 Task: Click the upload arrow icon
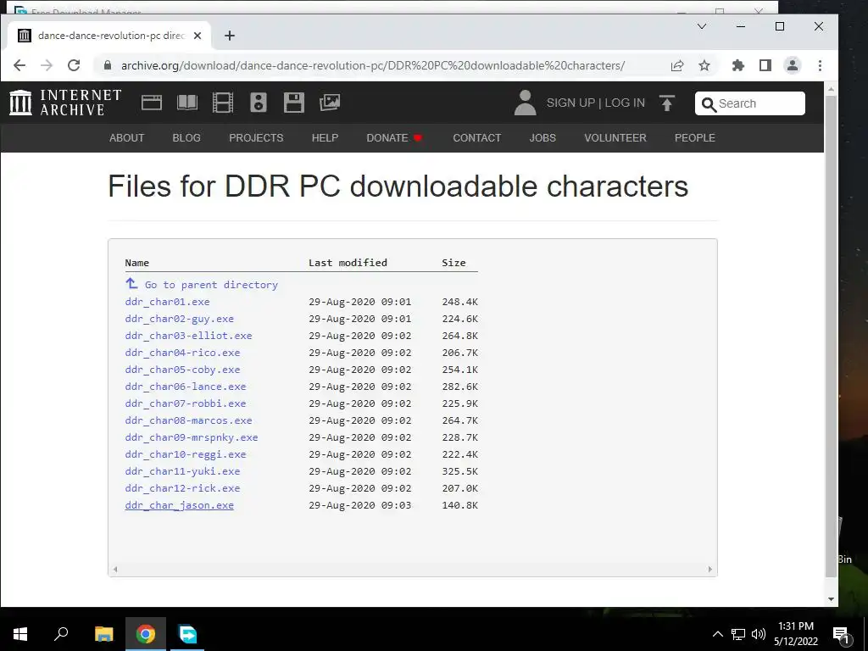667,103
